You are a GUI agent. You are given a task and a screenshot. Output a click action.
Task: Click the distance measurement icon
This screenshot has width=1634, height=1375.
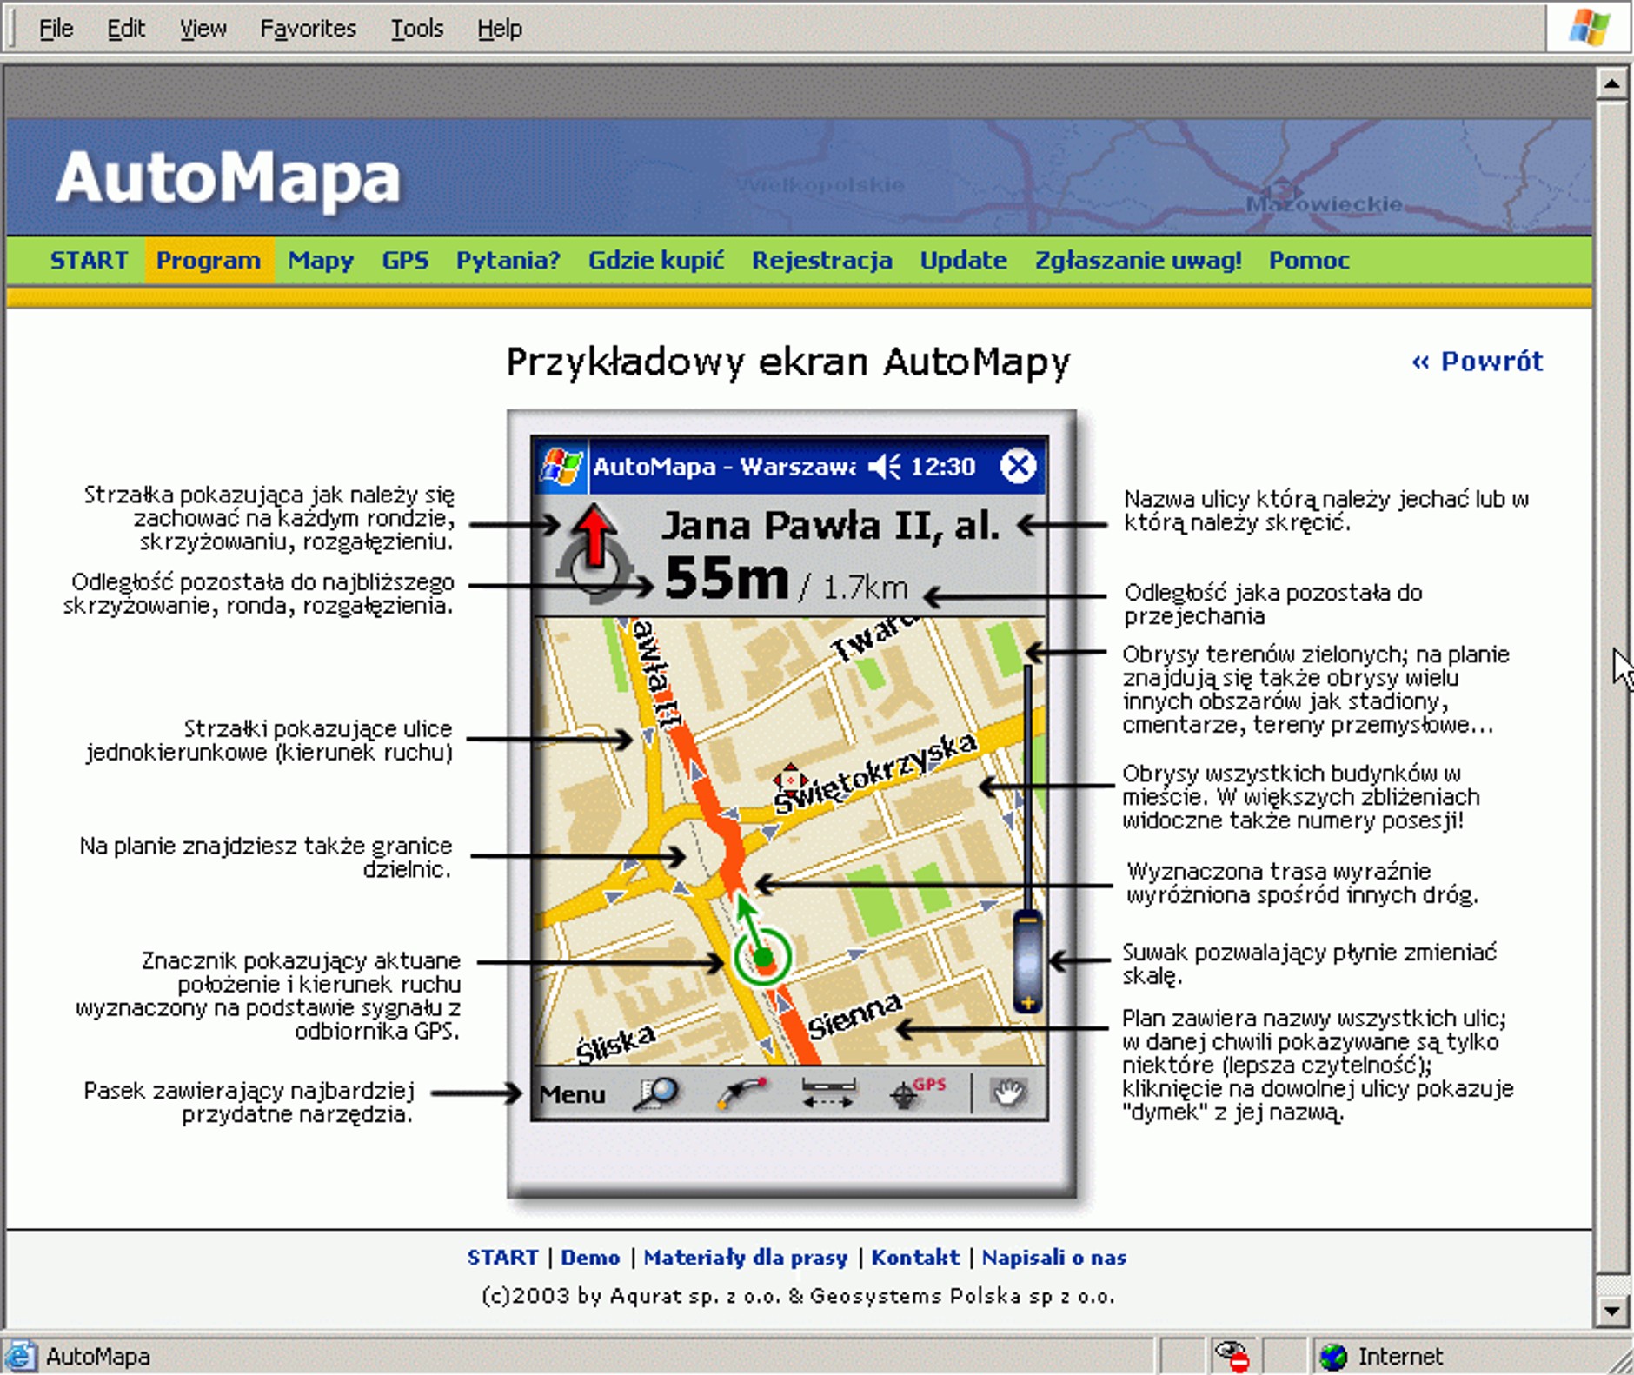tap(824, 1095)
